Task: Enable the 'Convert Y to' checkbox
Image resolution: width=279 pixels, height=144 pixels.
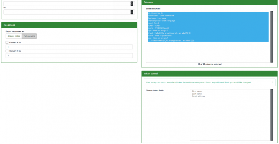Action: 7,42
